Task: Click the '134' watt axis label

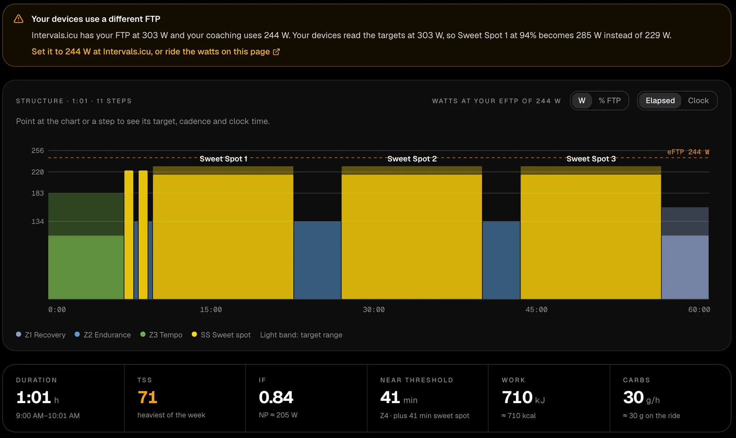Action: [38, 221]
